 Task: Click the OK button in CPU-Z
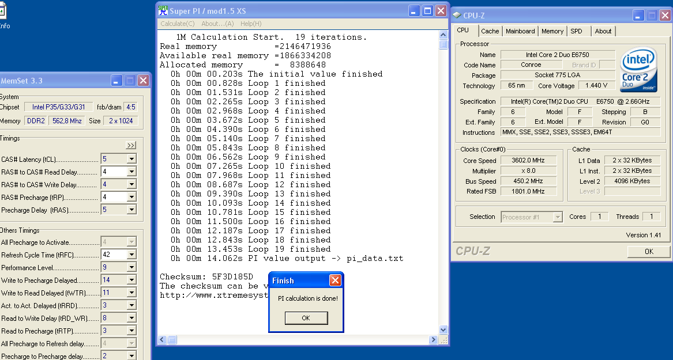(649, 252)
